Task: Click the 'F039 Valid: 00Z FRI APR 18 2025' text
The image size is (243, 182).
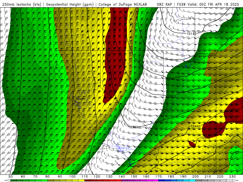Action: coord(208,5)
